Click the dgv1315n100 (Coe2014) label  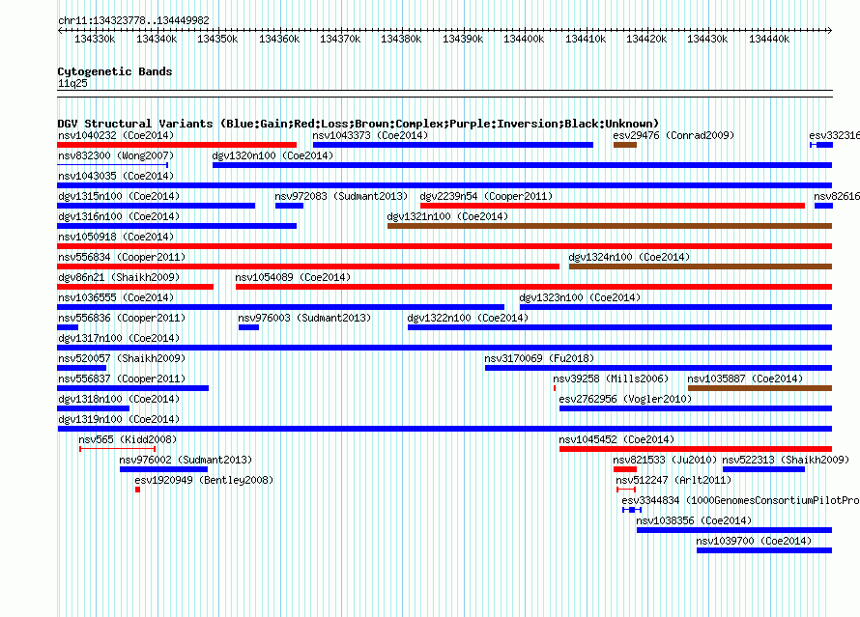point(119,196)
